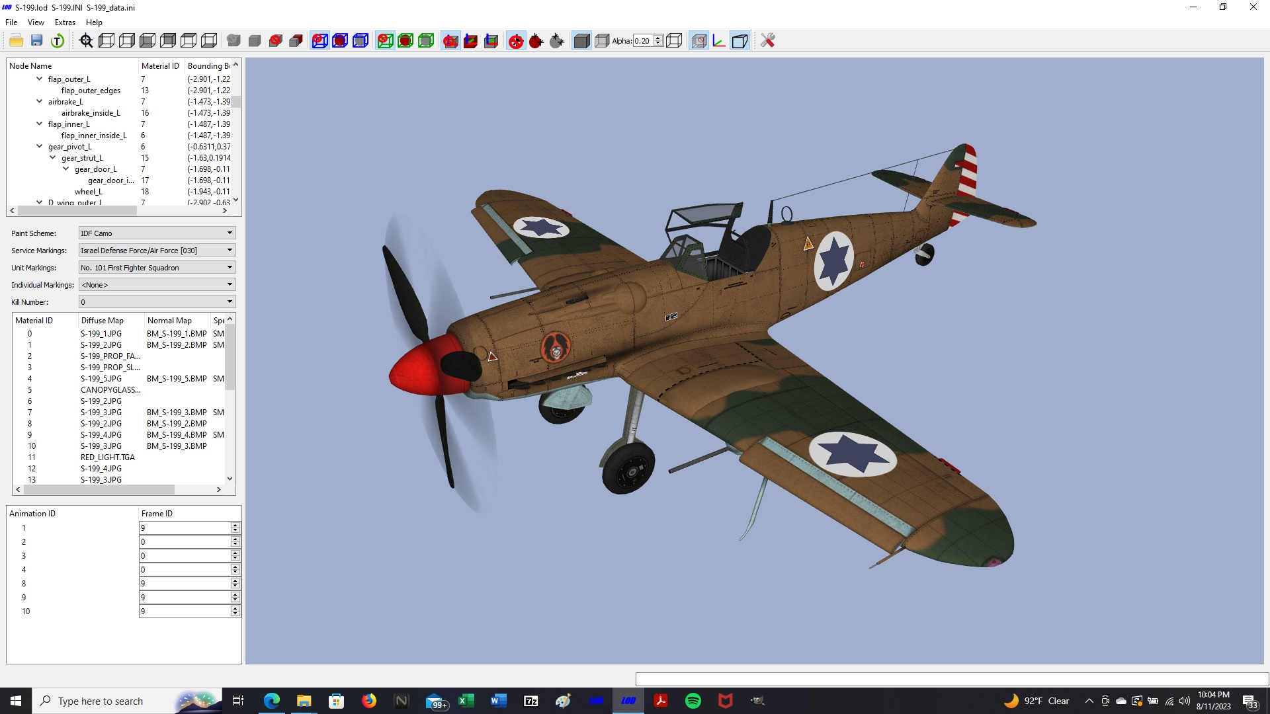
Task: Select the CANOPYGLASS material row
Action: click(x=110, y=390)
